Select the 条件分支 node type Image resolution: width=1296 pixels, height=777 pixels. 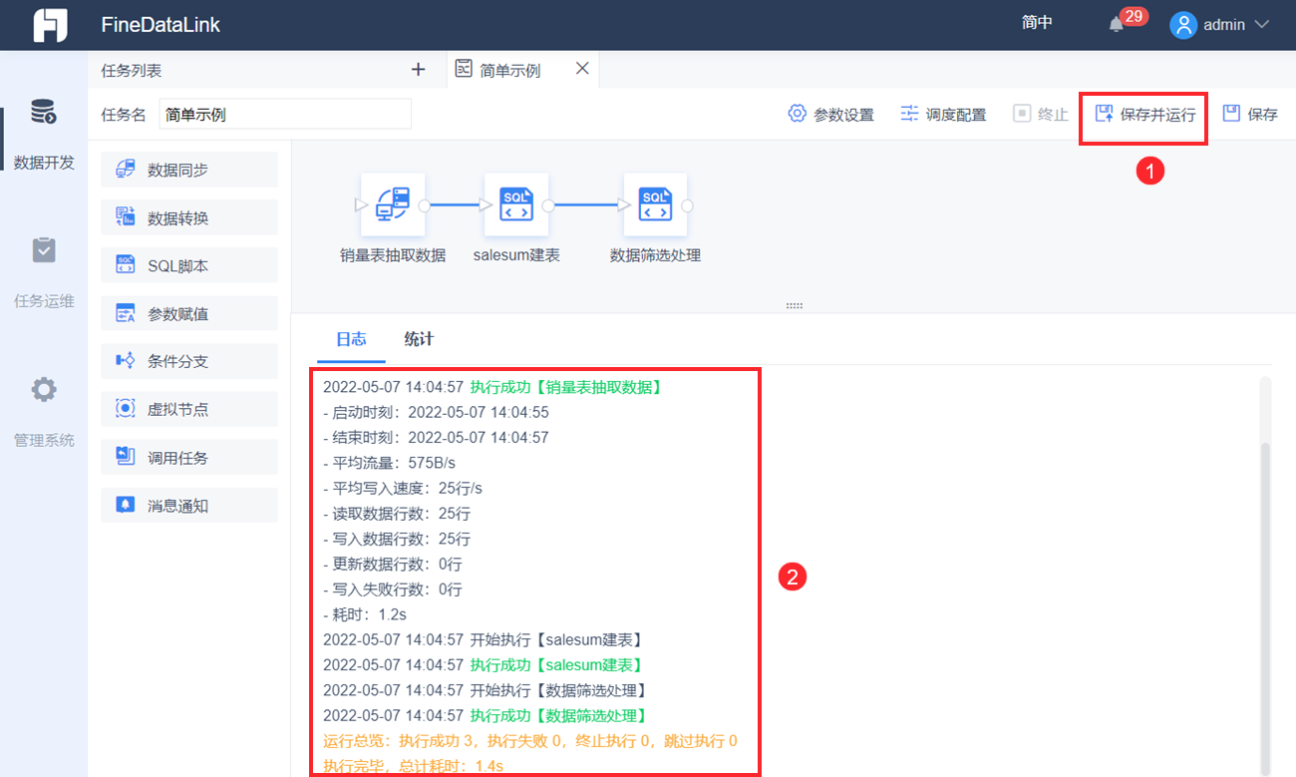tap(189, 361)
